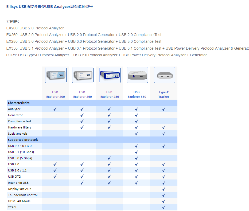Open the USB Explorer 280 link
The height and width of the screenshot is (211, 249).
[x=110, y=95]
